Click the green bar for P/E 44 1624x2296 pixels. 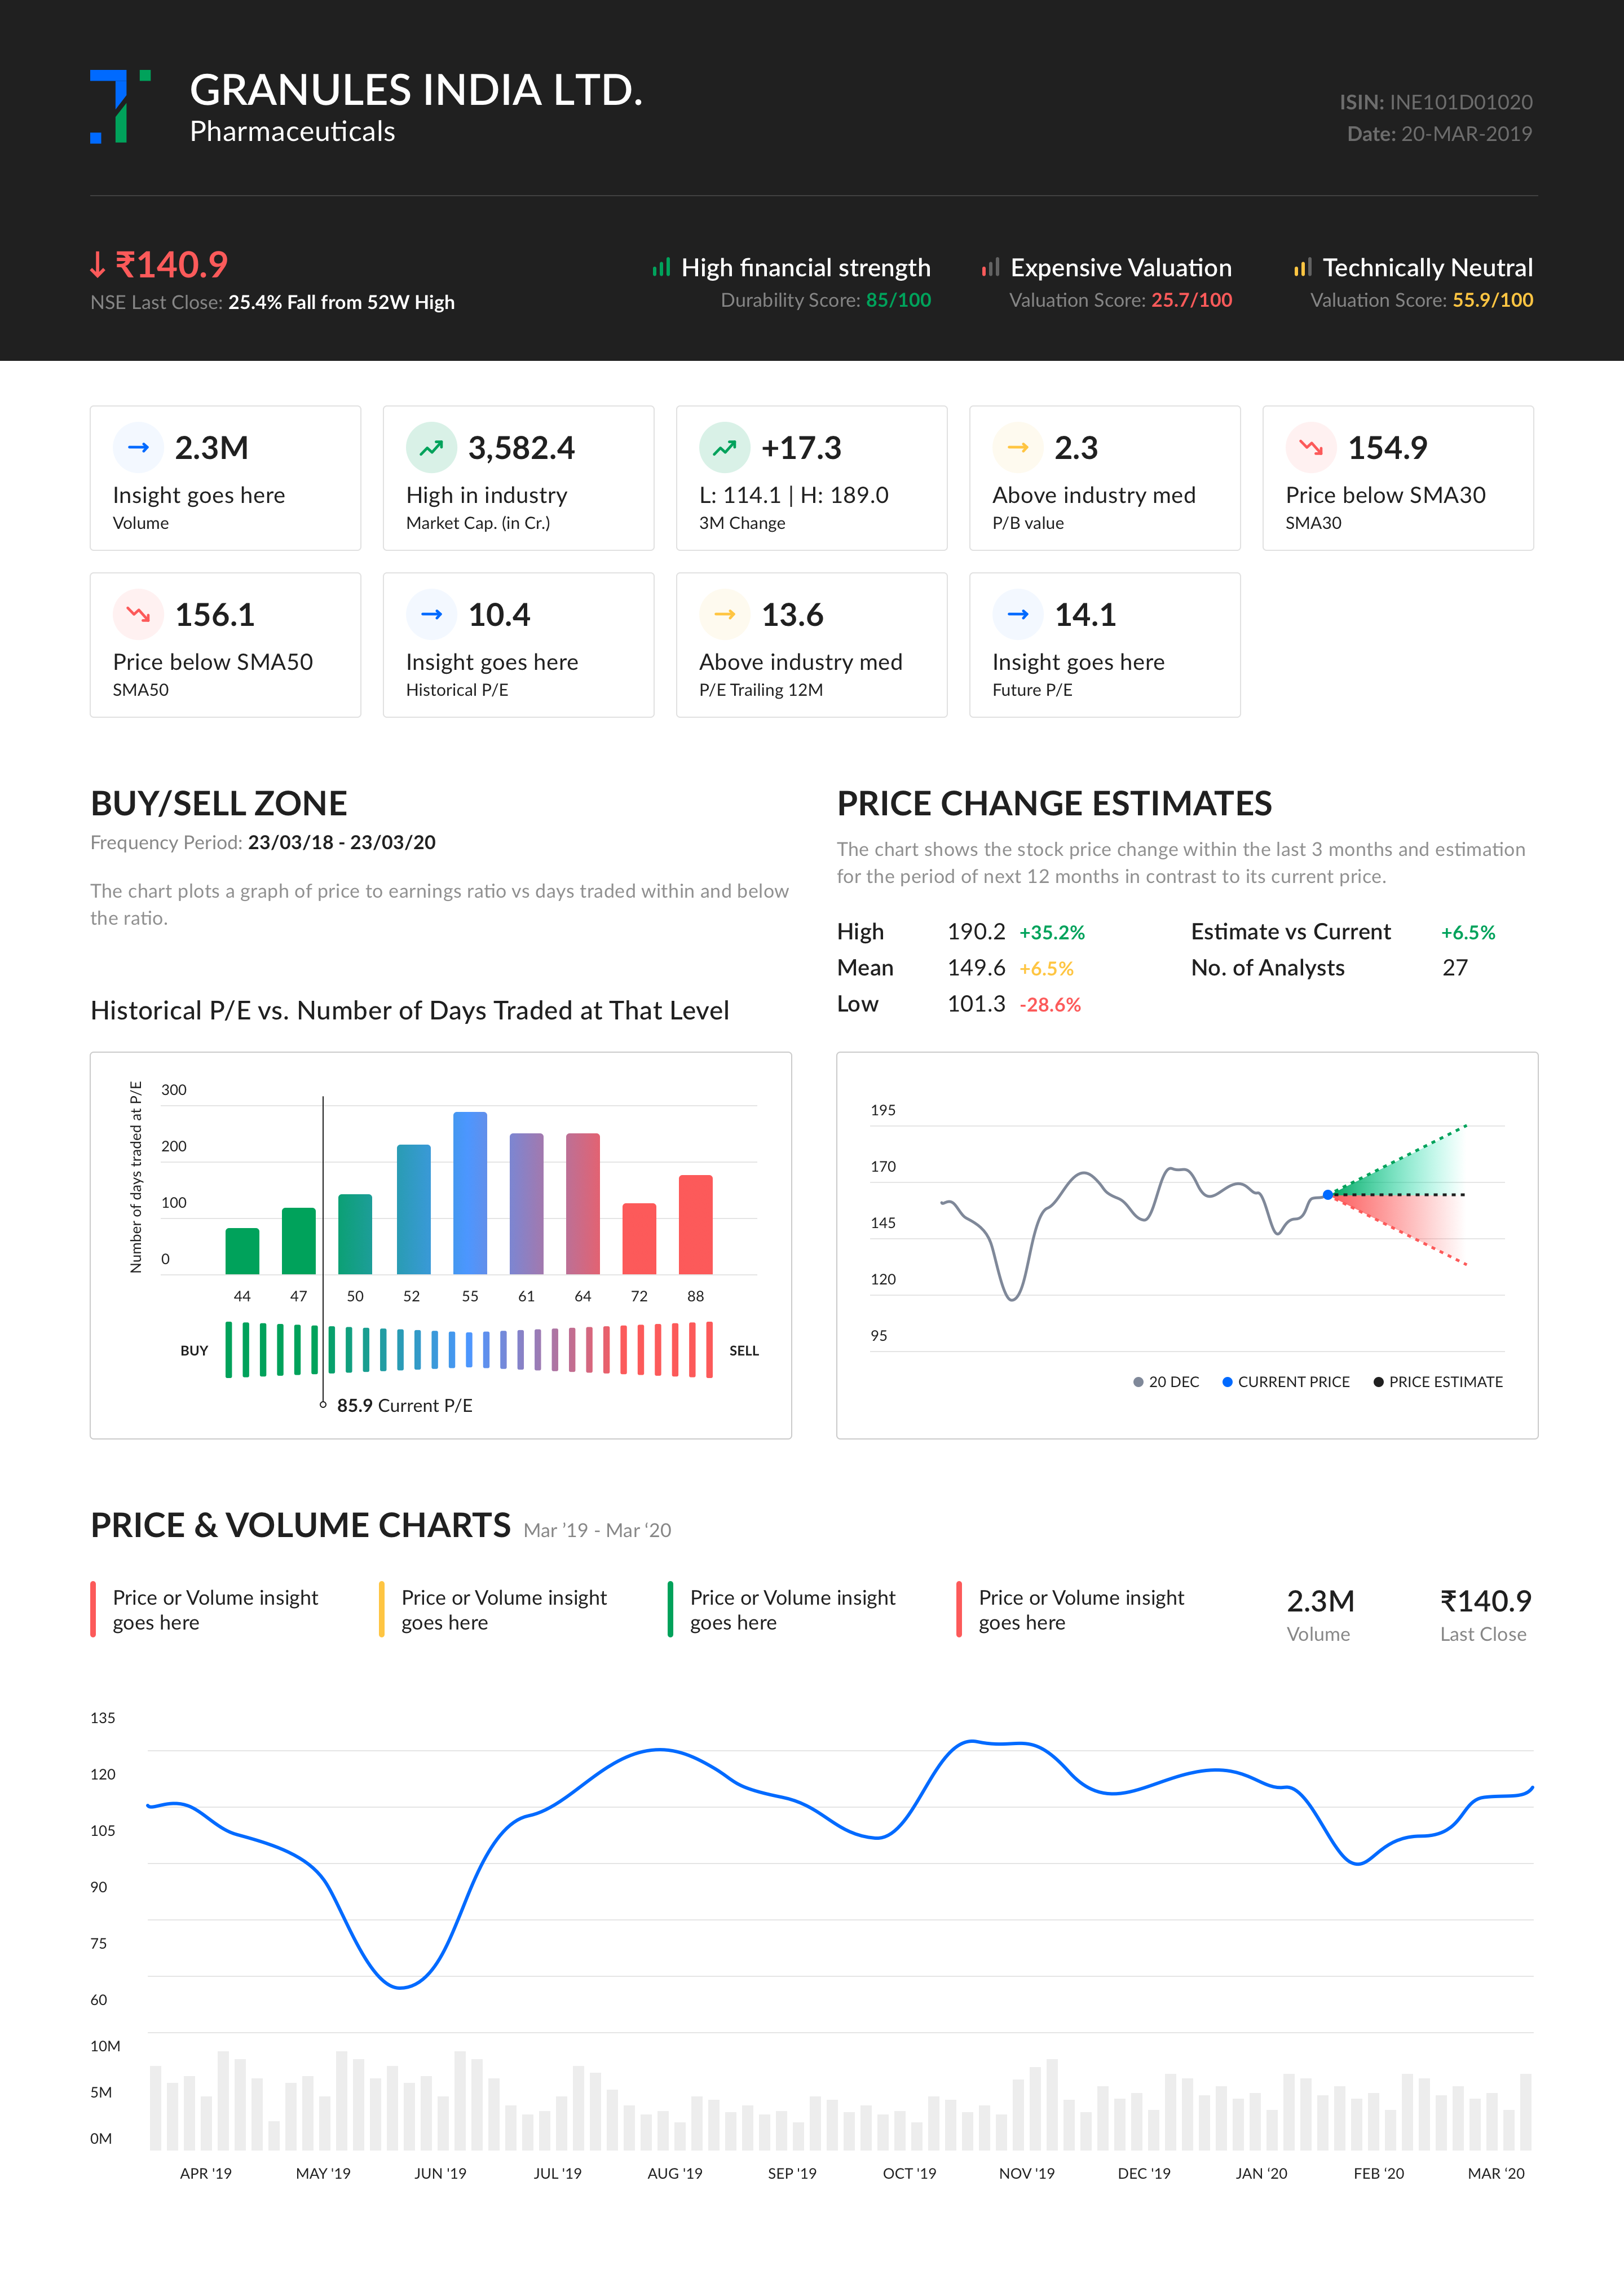coord(242,1251)
